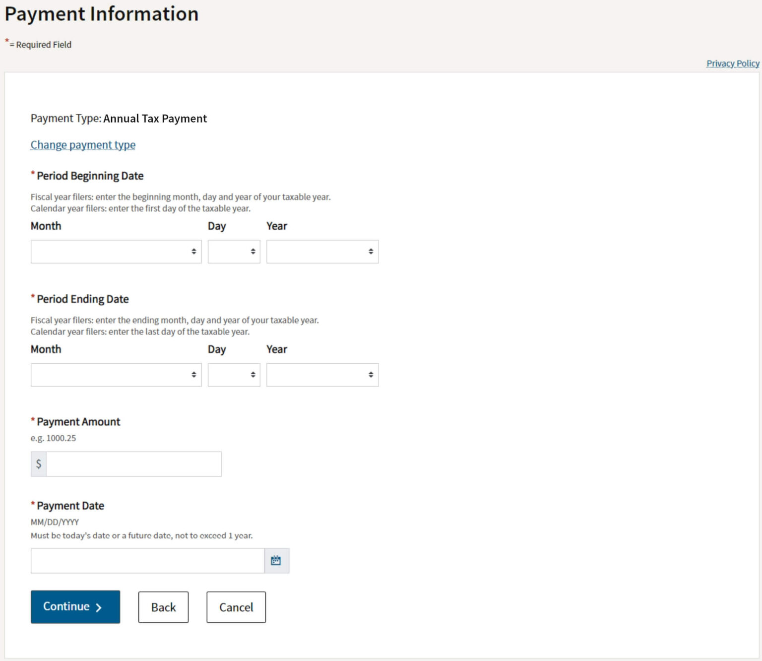Click the Period Beginning Date label
Image resolution: width=762 pixels, height=661 pixels.
click(x=90, y=176)
